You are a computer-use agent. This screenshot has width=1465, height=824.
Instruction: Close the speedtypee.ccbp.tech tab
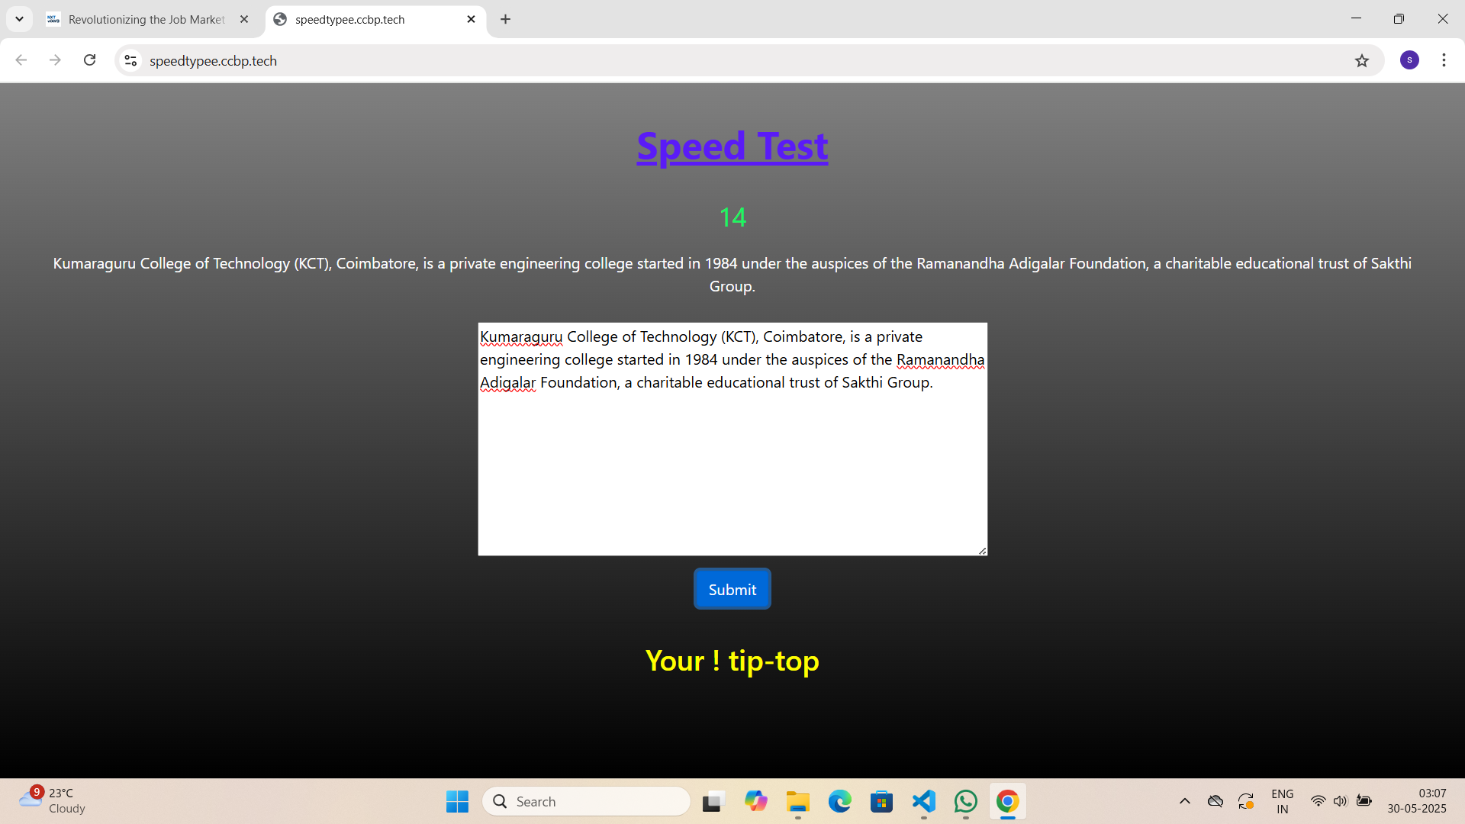tap(471, 19)
